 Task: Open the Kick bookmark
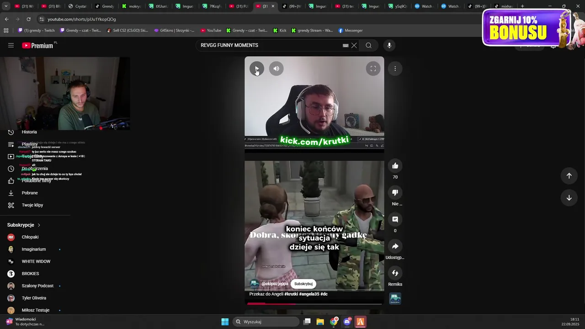(x=280, y=31)
